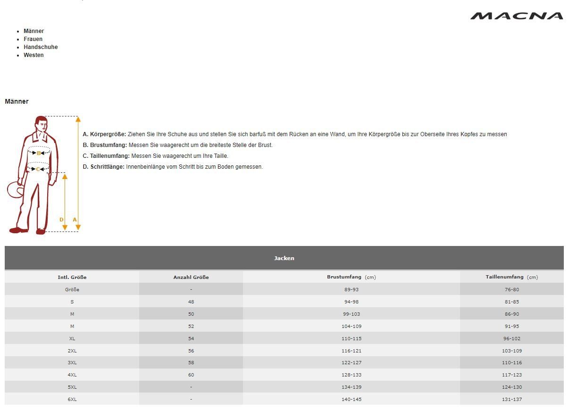
Task: Click waist value 131-137 in 6XL row
Action: (512, 400)
